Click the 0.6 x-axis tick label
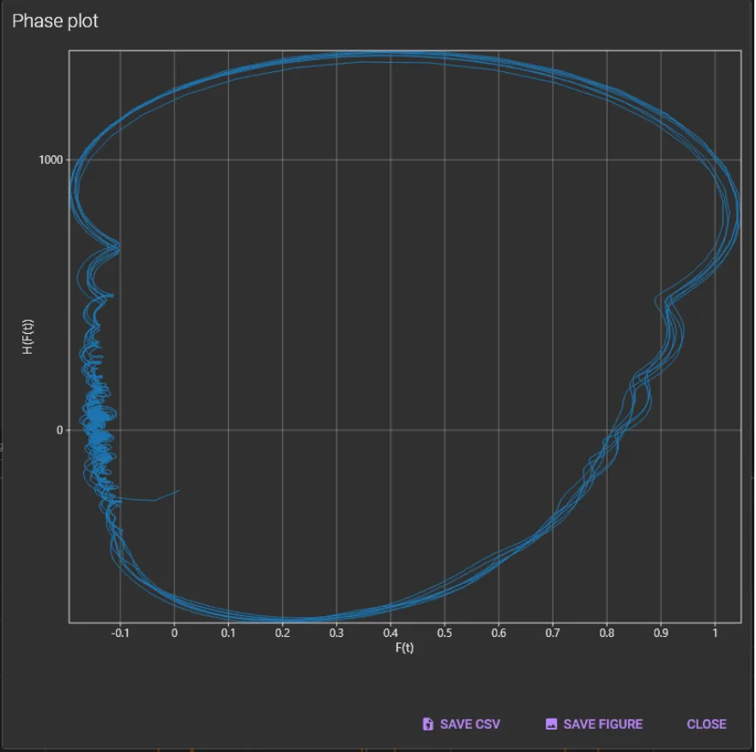Screen dimensions: 756x752 tap(499, 634)
